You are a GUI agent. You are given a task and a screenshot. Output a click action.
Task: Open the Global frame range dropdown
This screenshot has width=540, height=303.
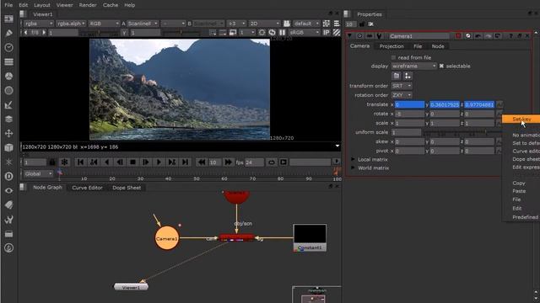(x=38, y=174)
